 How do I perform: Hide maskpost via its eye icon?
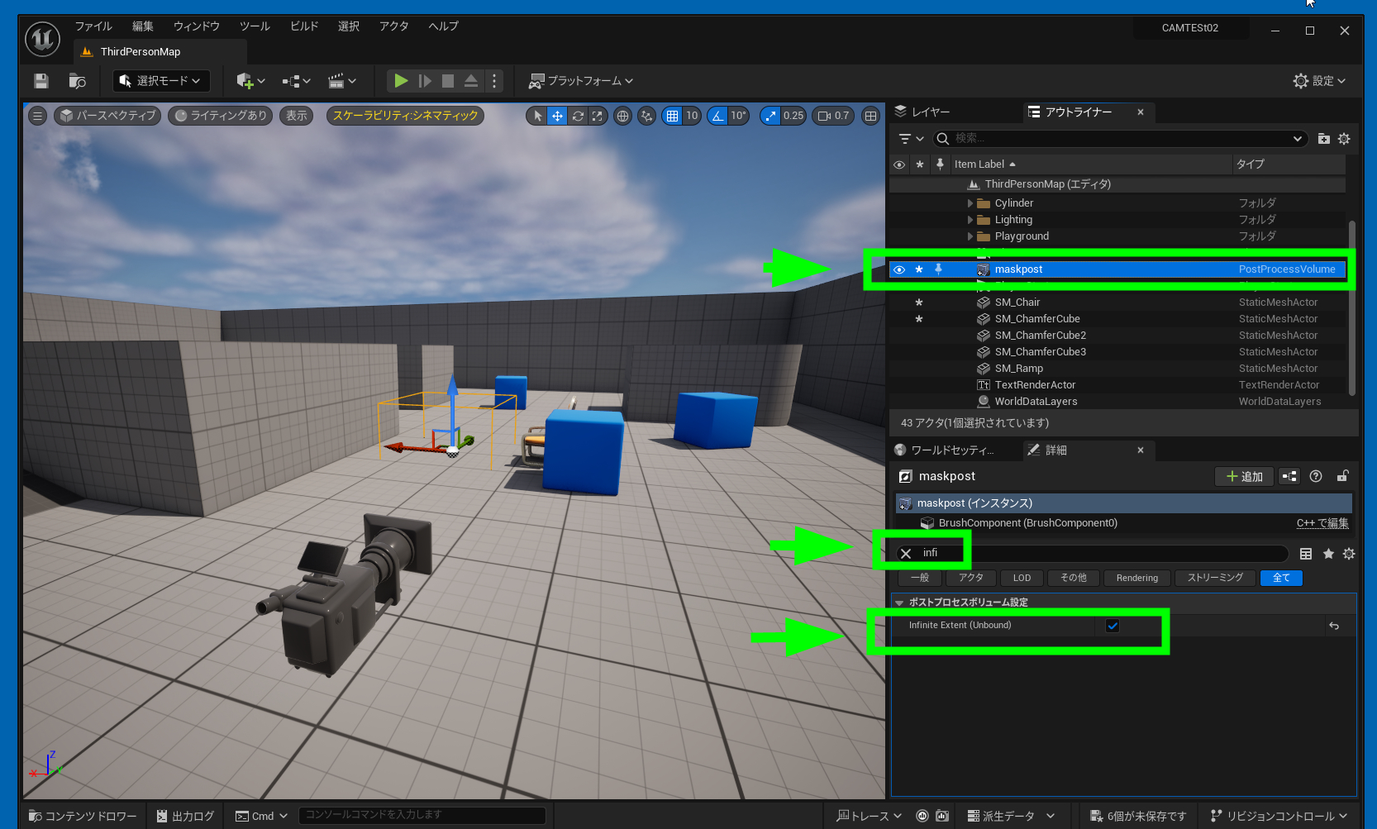tap(899, 269)
